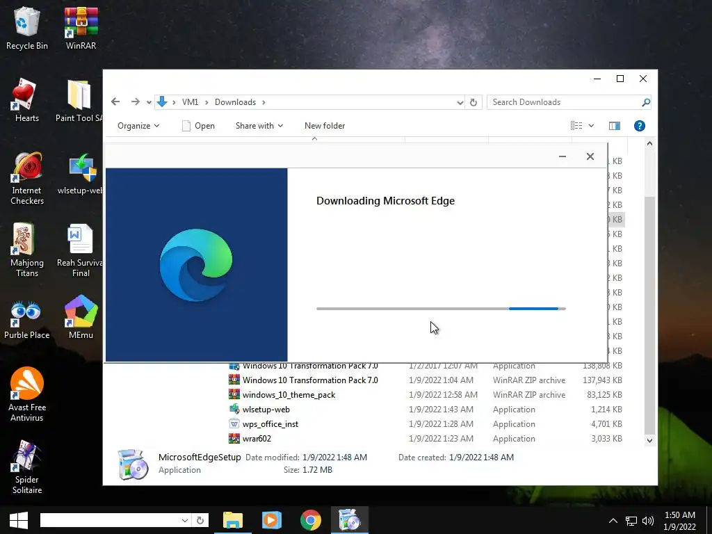This screenshot has height=534, width=712.
Task: Click the volume speaker tray icon
Action: pos(648,521)
